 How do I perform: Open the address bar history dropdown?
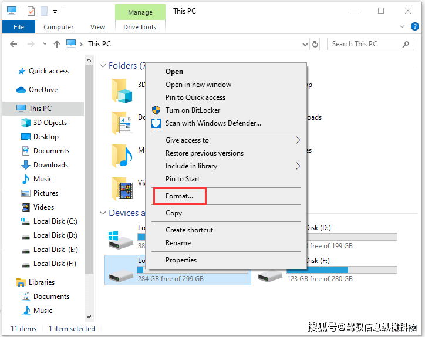305,44
